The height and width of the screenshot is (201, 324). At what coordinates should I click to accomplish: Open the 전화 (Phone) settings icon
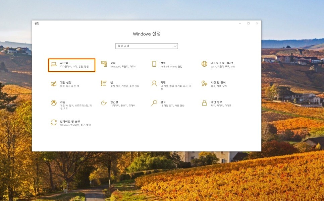(x=154, y=64)
